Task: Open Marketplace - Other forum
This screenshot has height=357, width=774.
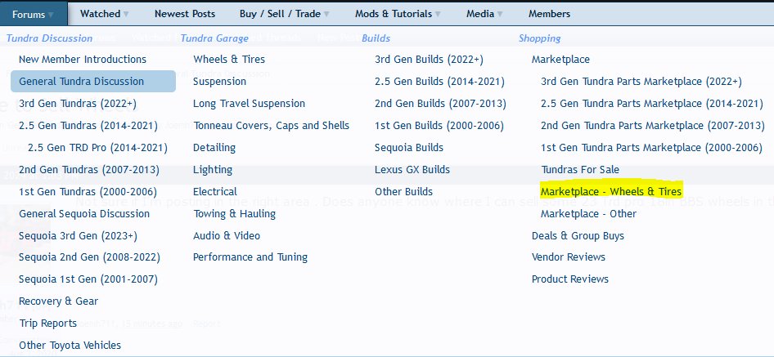Action: pos(588,213)
